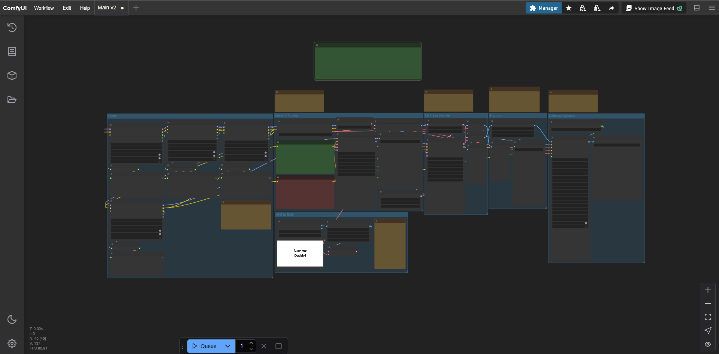Click the queue bar drag handle dots
Image resolution: width=719 pixels, height=354 pixels.
(x=183, y=346)
